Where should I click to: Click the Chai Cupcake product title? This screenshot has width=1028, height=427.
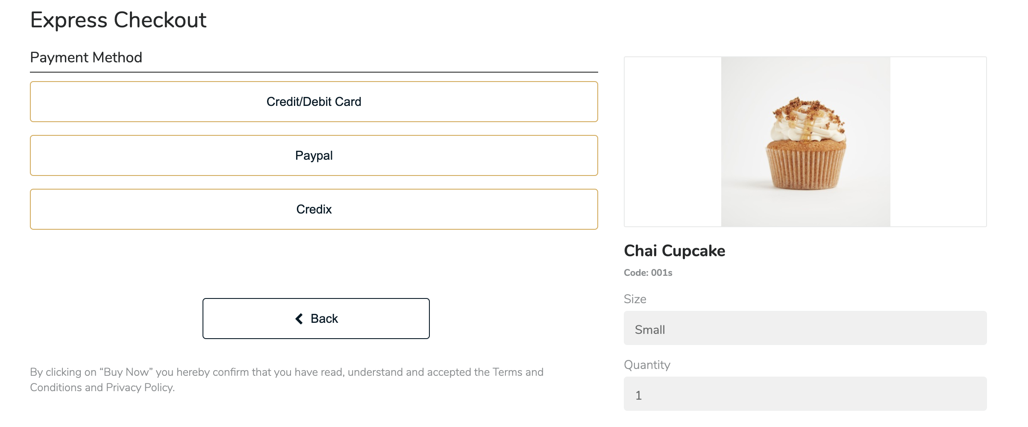click(x=675, y=251)
